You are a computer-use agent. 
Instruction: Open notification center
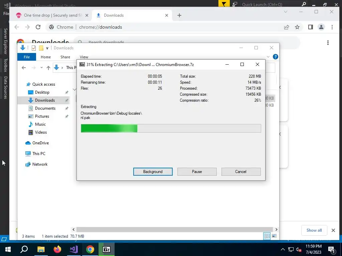[331, 249]
